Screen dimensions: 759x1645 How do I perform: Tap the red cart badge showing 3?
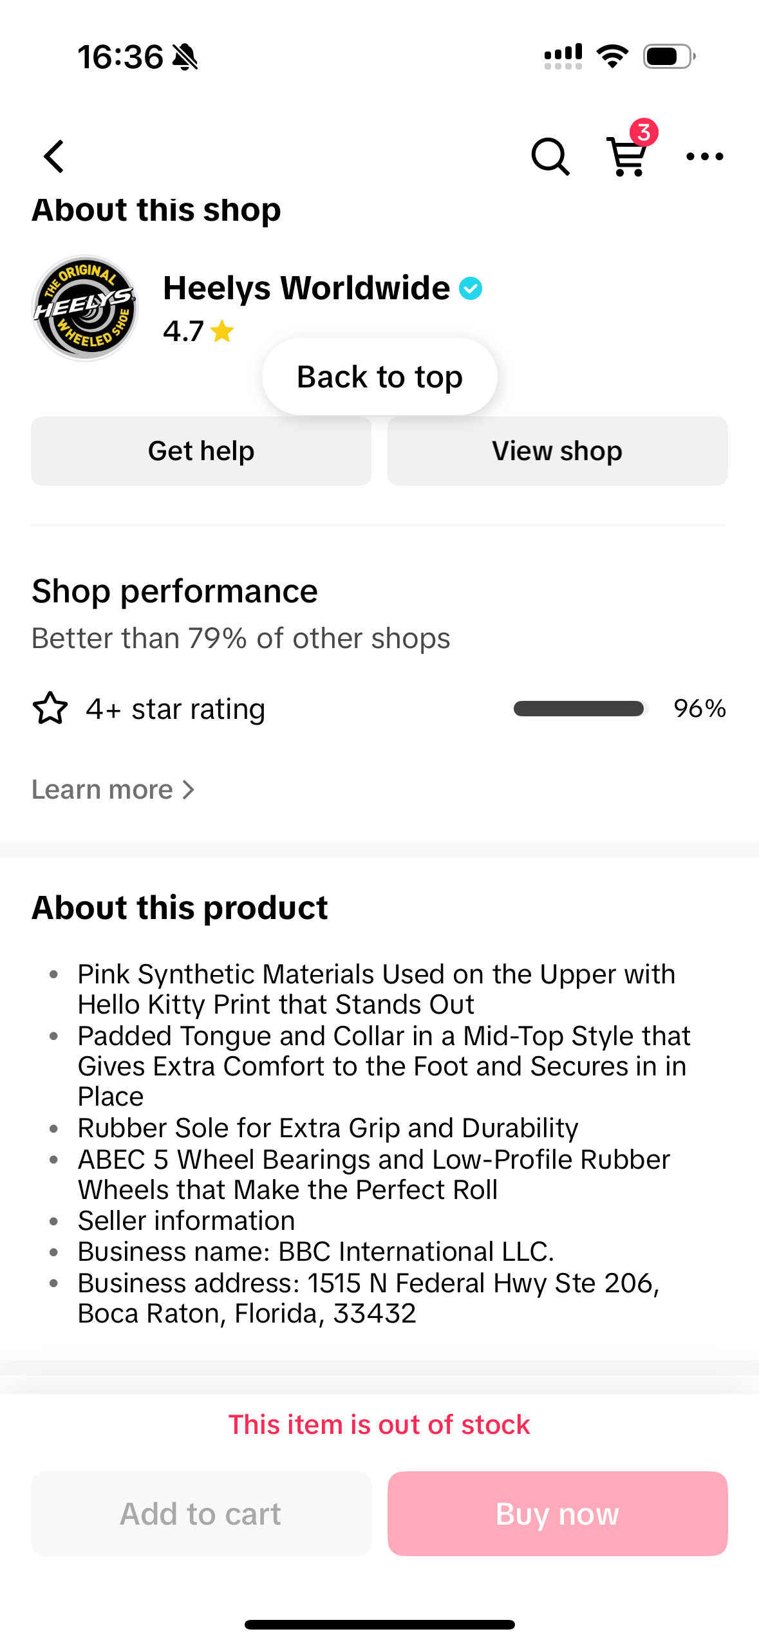coord(644,133)
